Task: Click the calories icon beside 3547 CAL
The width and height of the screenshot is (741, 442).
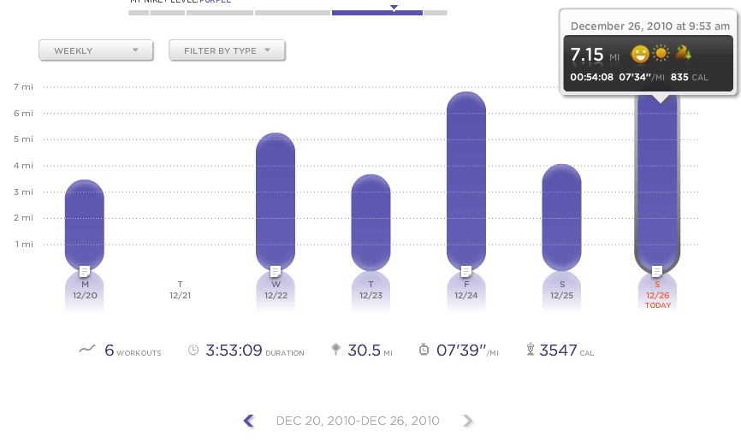Action: coord(531,350)
